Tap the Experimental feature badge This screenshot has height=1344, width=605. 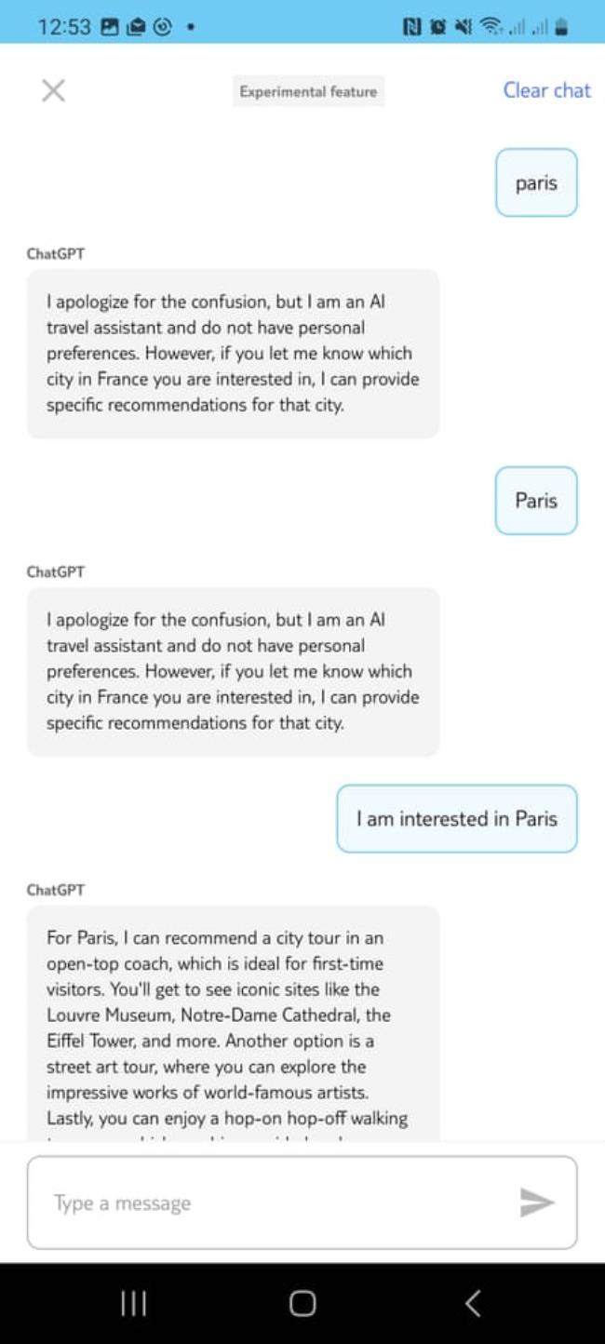point(308,91)
